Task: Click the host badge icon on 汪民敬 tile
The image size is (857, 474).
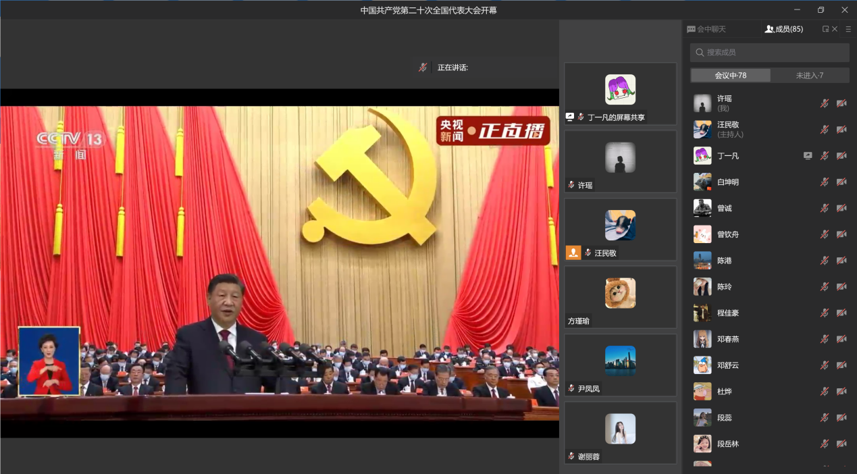Action: click(x=573, y=253)
